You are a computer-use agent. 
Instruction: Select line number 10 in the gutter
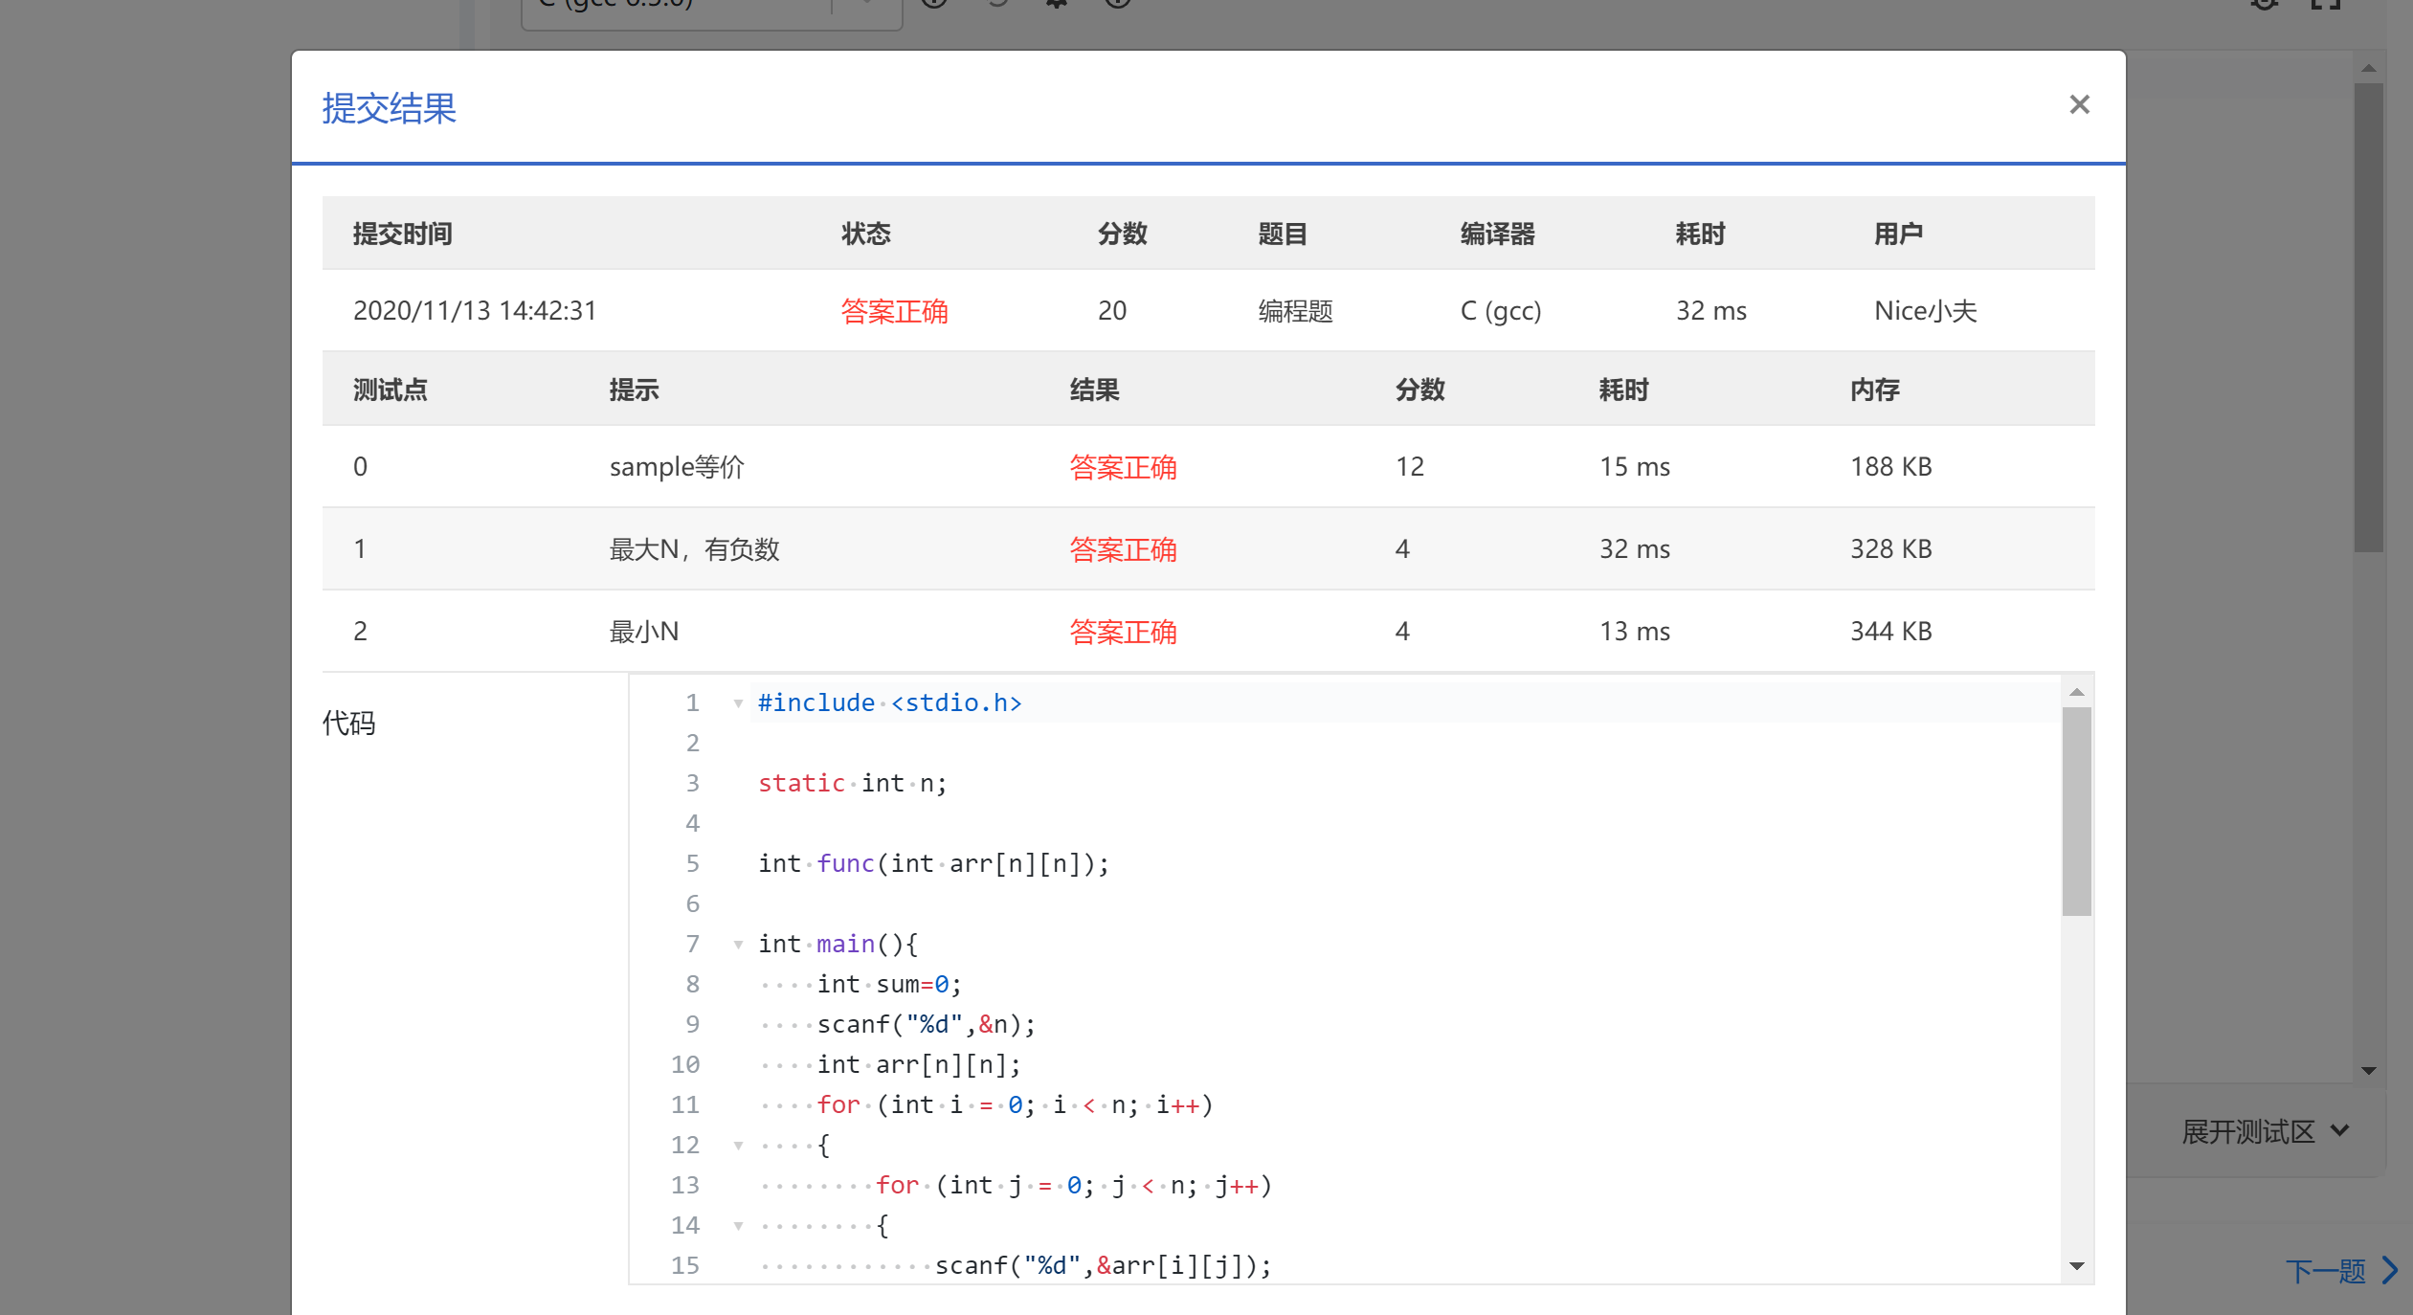685,1065
